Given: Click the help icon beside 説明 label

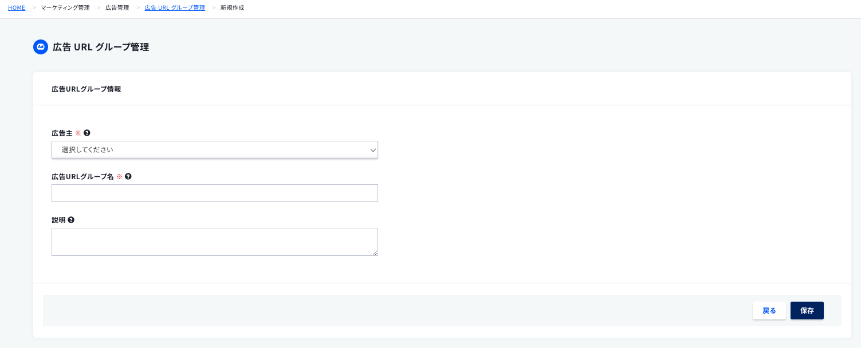Looking at the screenshot, I should pyautogui.click(x=71, y=220).
